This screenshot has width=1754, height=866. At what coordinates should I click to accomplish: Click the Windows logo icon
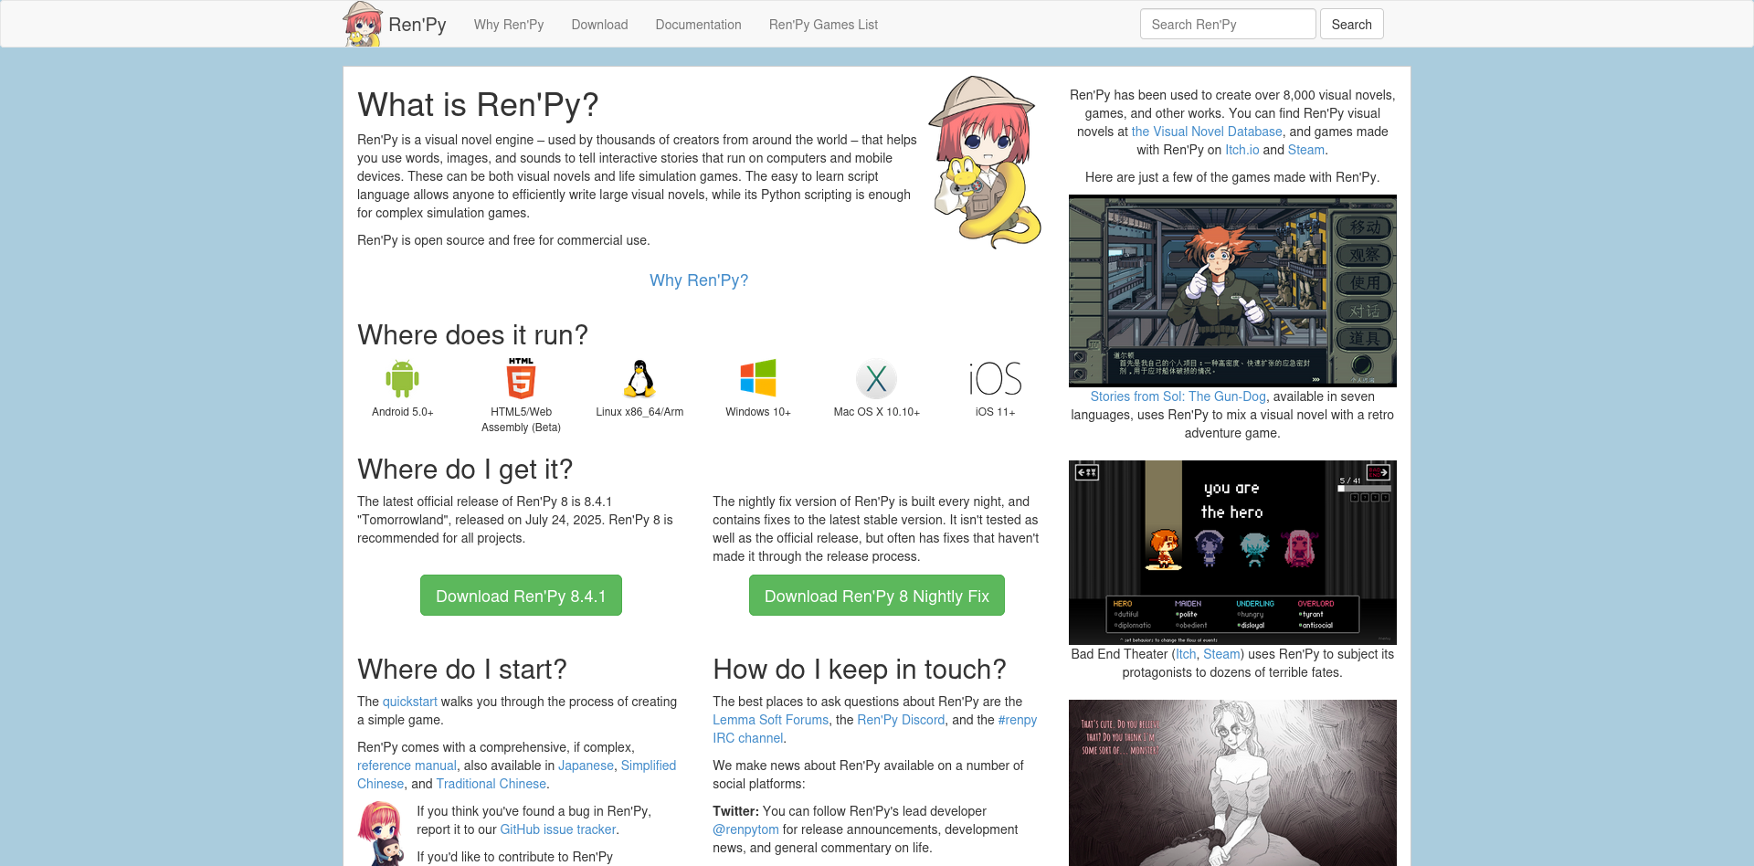tap(758, 378)
